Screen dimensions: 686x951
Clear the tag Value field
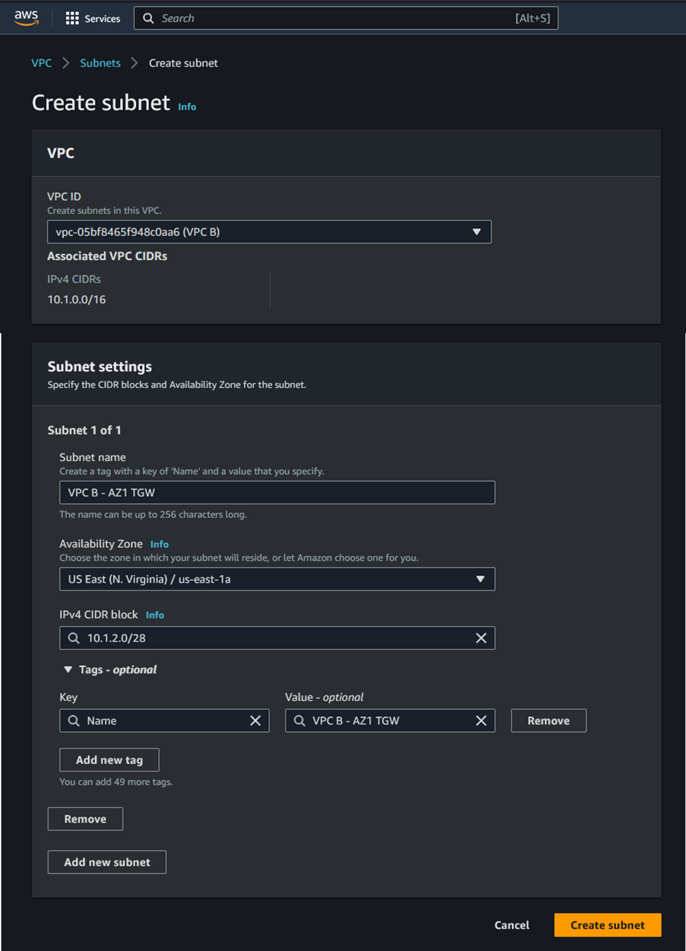tap(481, 720)
